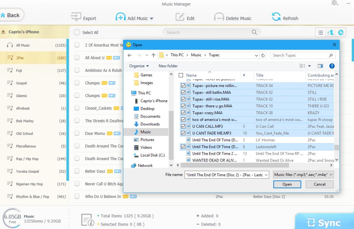Click the Delete Music icon

point(219,17)
